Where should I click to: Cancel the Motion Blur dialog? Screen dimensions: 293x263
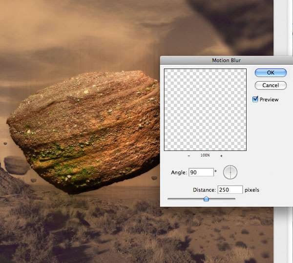coord(270,85)
